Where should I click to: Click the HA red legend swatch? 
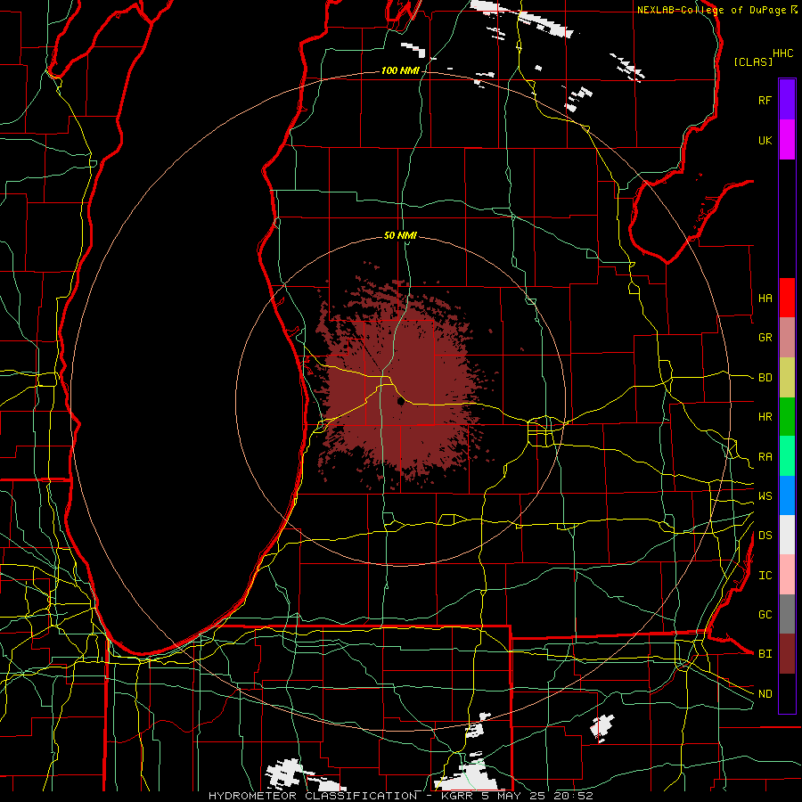tap(787, 298)
